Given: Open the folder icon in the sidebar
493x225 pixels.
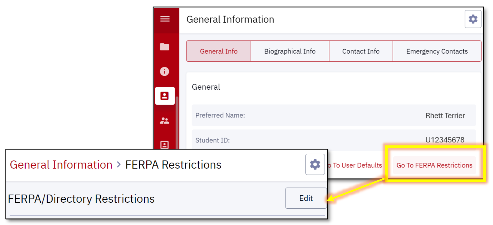Looking at the screenshot, I should (165, 47).
